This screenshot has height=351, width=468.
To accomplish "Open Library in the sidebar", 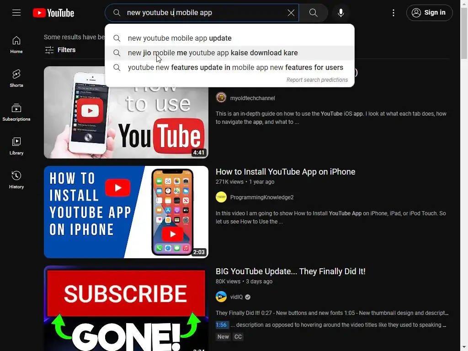I will (16, 146).
